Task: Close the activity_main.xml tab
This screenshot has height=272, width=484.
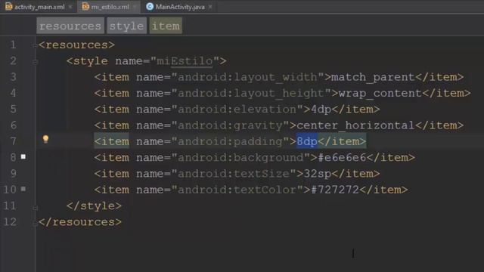Action: [70, 7]
